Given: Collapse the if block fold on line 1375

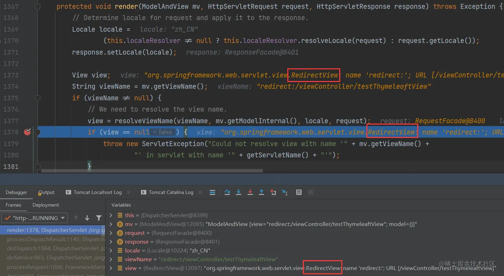Looking at the screenshot, I should pyautogui.click(x=37, y=98).
